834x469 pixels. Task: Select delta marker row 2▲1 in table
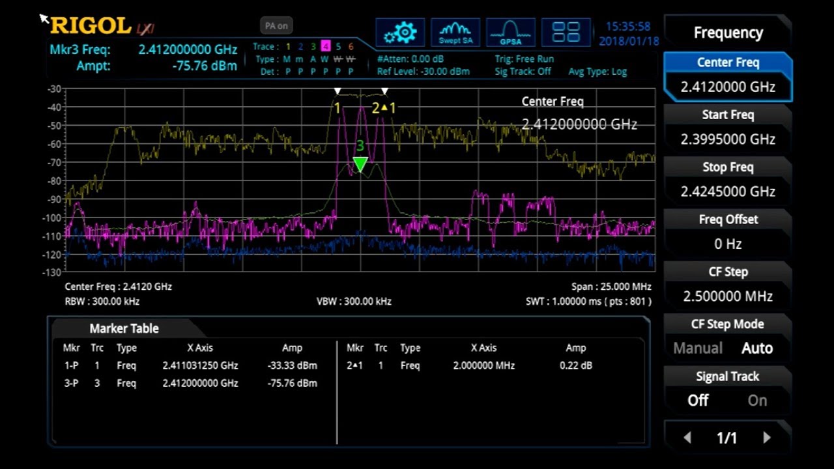469,365
